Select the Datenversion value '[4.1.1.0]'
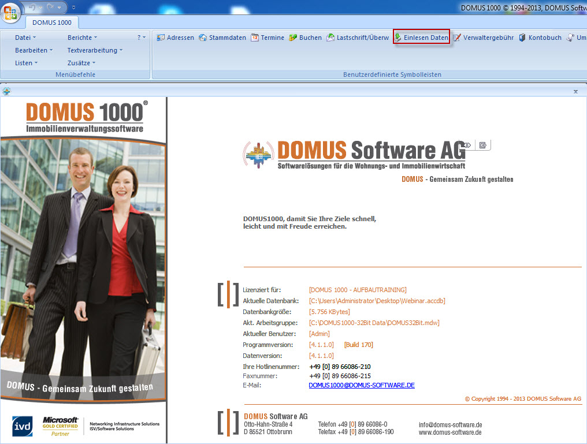Image resolution: width=587 pixels, height=444 pixels. click(321, 356)
